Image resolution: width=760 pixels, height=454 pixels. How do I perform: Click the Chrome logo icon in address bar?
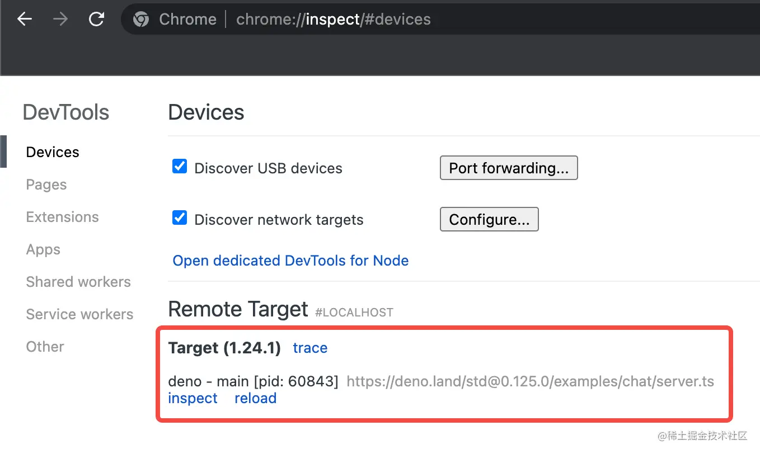point(141,20)
